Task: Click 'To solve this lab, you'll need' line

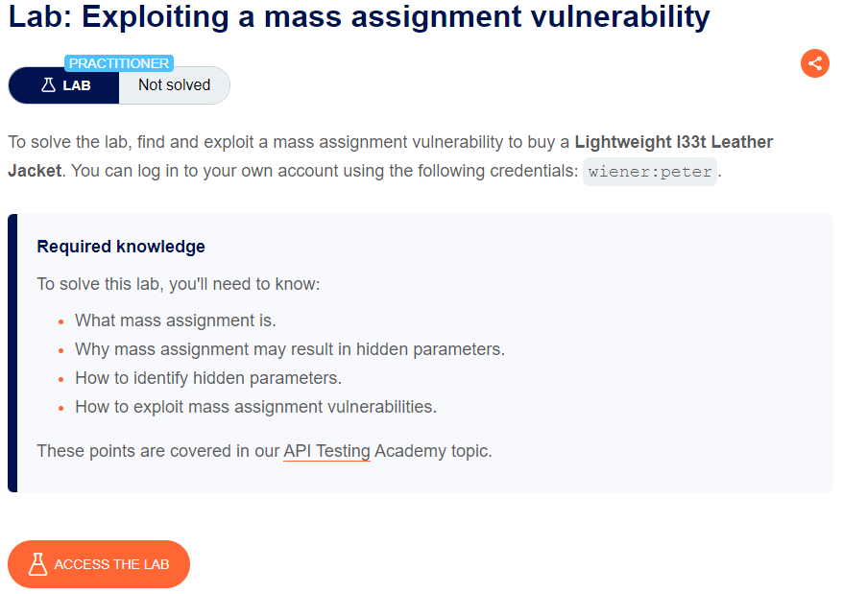Action: coord(179,284)
